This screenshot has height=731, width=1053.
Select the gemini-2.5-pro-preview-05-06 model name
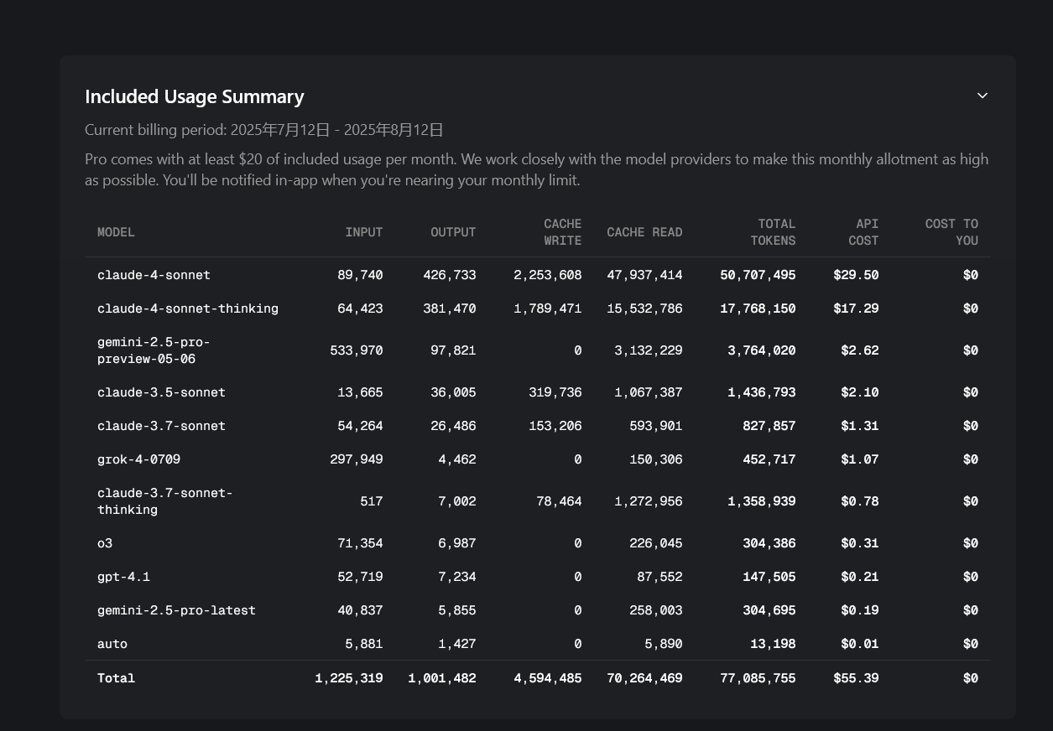point(154,350)
